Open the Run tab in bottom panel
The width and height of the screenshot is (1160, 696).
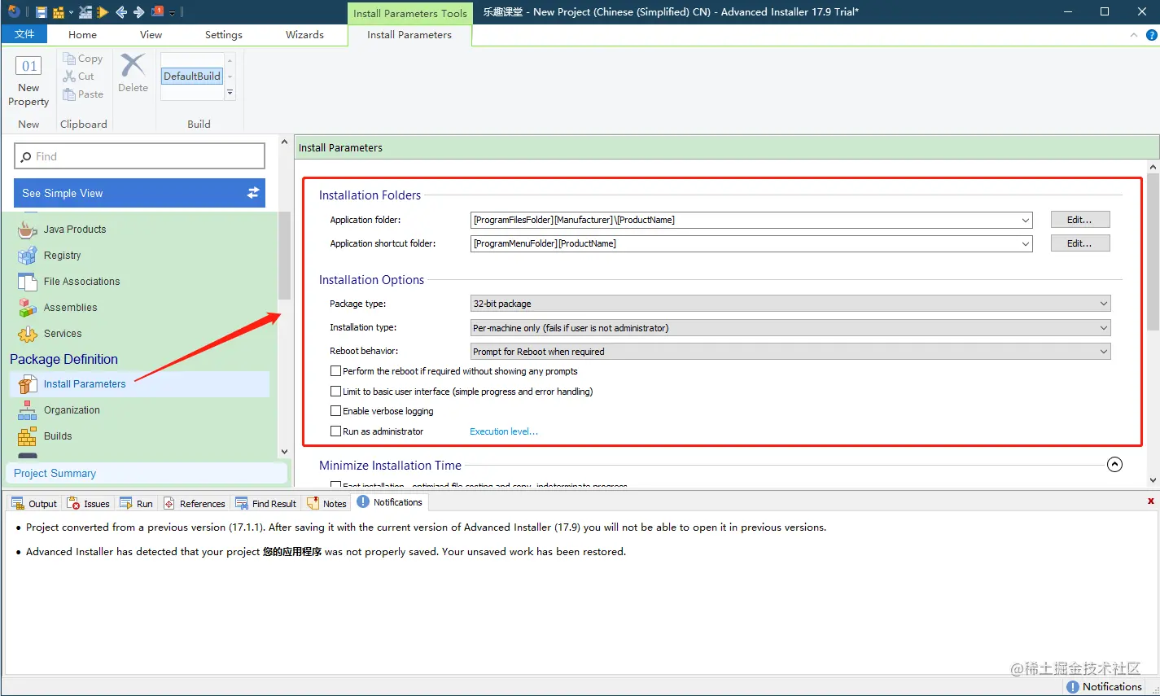pos(136,504)
